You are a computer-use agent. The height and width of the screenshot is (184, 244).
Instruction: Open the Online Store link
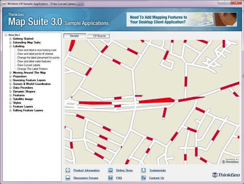point(124,170)
